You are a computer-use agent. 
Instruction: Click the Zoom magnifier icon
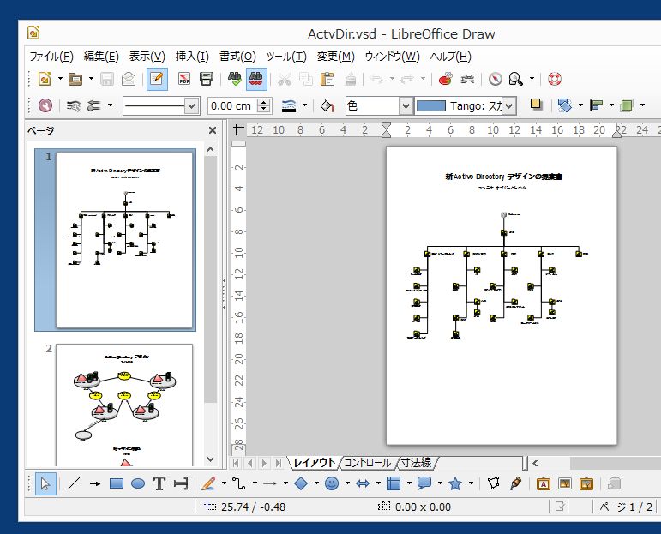(516, 79)
